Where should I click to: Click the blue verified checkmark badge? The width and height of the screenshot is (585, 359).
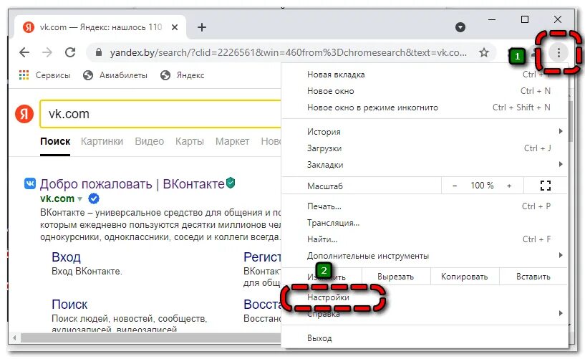coord(94,198)
